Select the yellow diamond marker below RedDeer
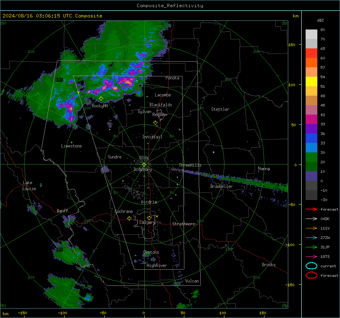Screen dimensions: 340x318 click(x=155, y=123)
